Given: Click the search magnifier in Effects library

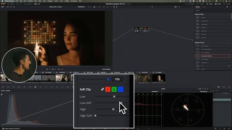Looking at the screenshot, I should point(227,7).
